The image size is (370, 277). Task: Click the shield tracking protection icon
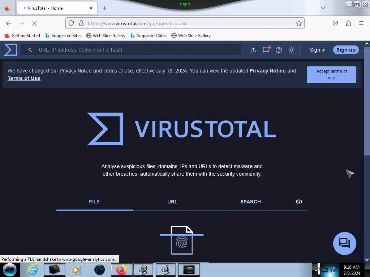point(71,23)
